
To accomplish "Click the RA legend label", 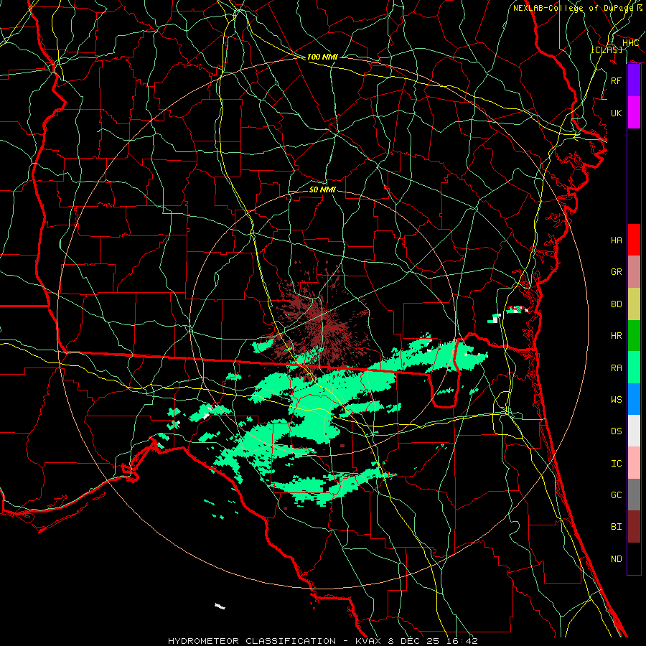I will pyautogui.click(x=617, y=368).
